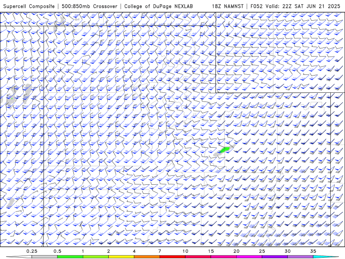Click the colorbar label '35'
Viewport: 345px width, 259px height.
[314, 251]
